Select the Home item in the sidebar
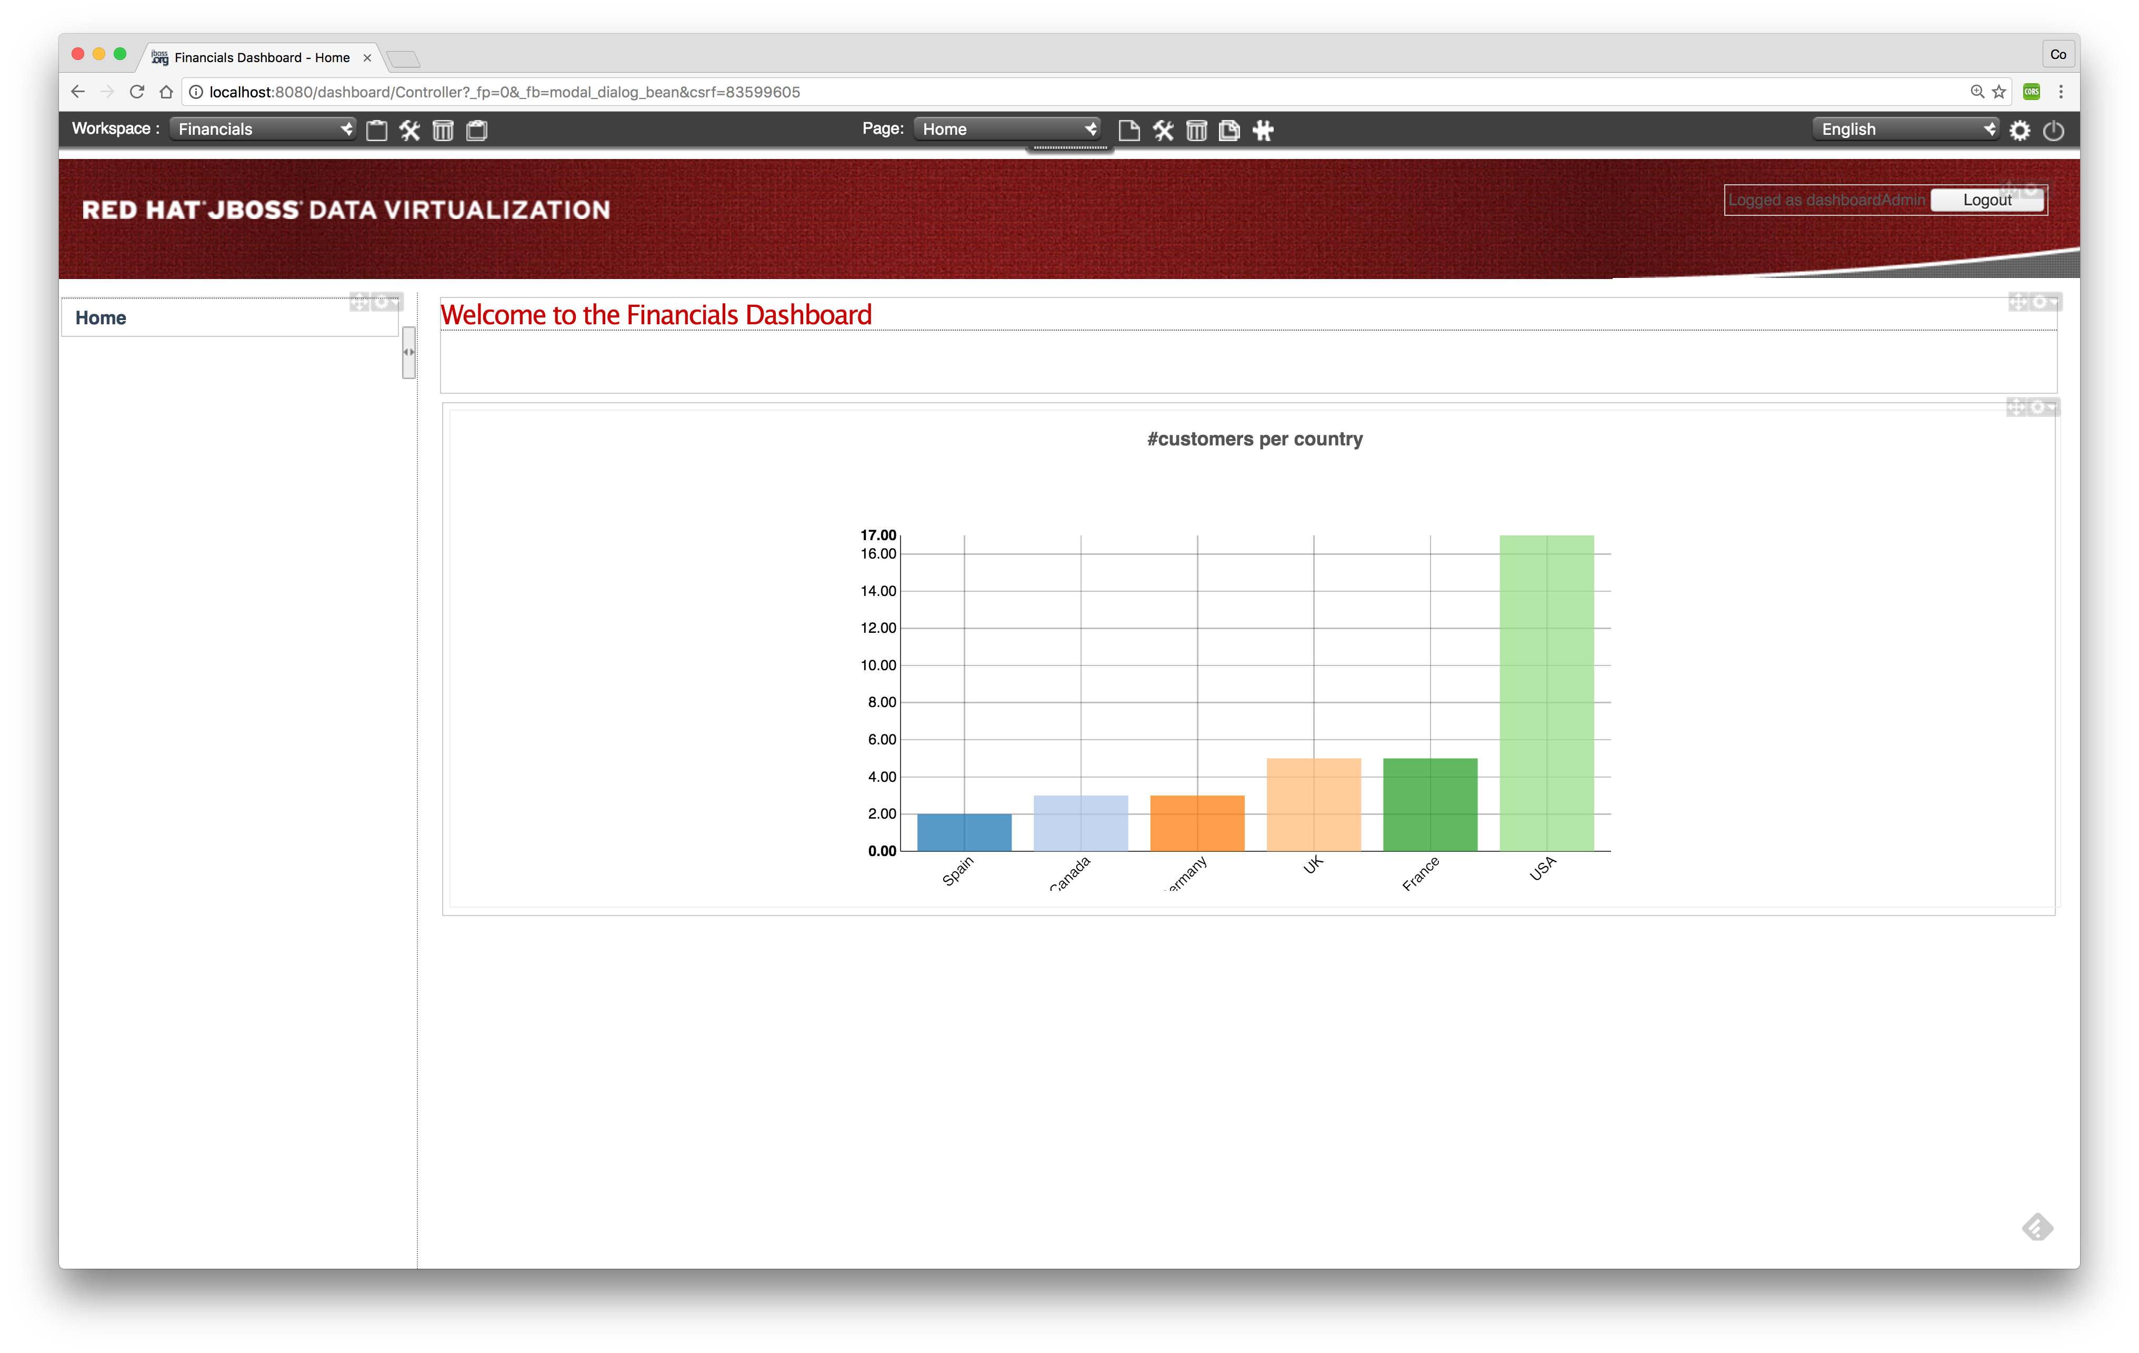This screenshot has width=2139, height=1353. [101, 317]
